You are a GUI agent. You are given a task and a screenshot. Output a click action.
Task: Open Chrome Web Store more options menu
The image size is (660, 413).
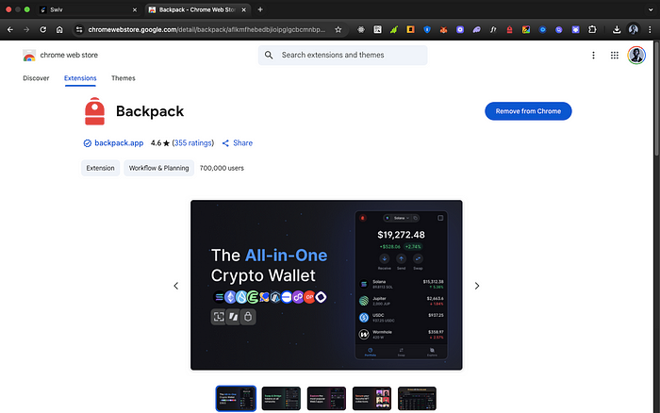tap(593, 55)
